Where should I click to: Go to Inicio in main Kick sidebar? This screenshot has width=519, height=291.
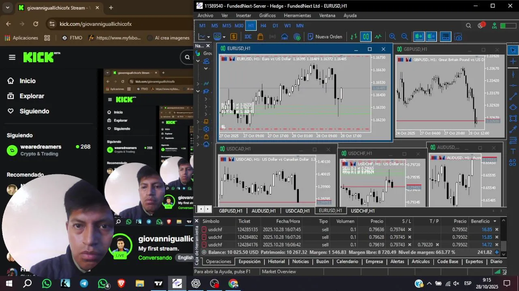[21, 81]
